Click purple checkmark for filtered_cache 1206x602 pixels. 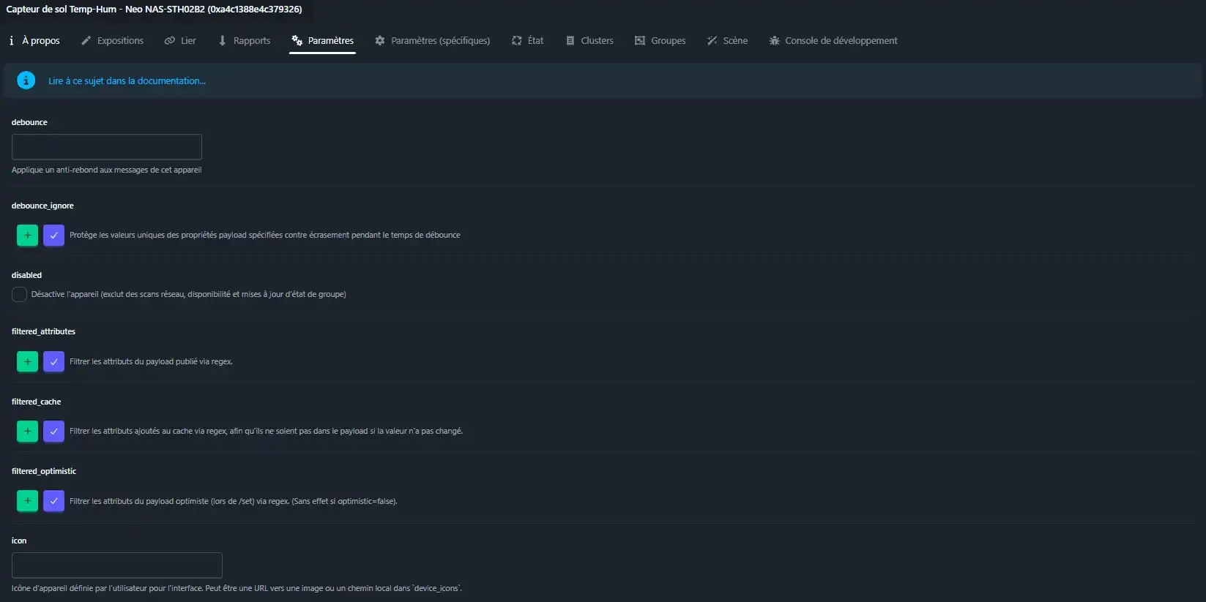point(53,432)
